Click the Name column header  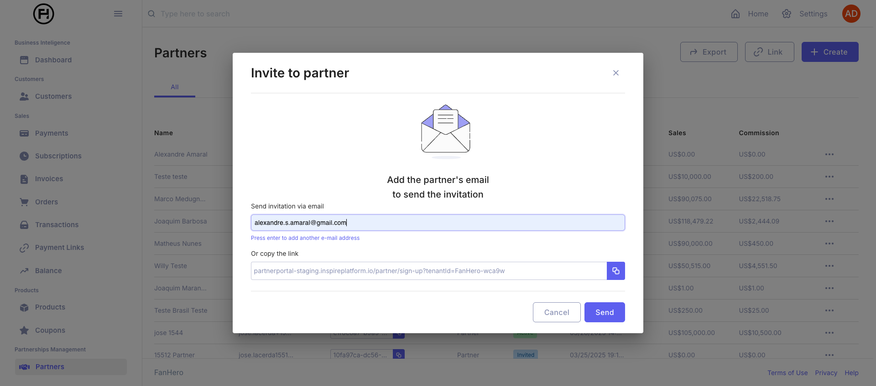point(163,133)
